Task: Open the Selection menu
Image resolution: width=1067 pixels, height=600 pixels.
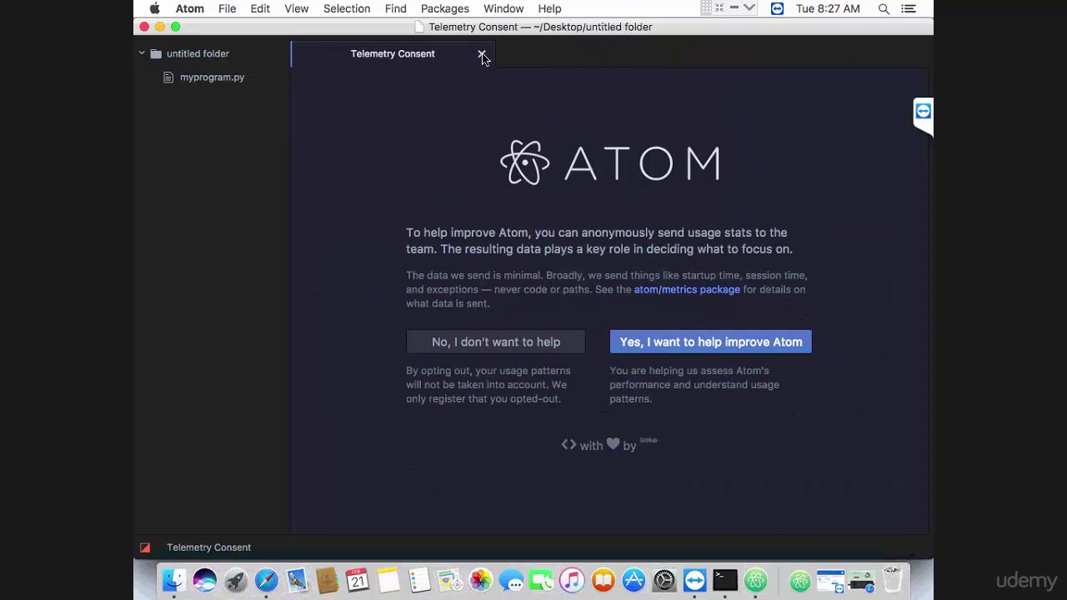Action: point(347,8)
